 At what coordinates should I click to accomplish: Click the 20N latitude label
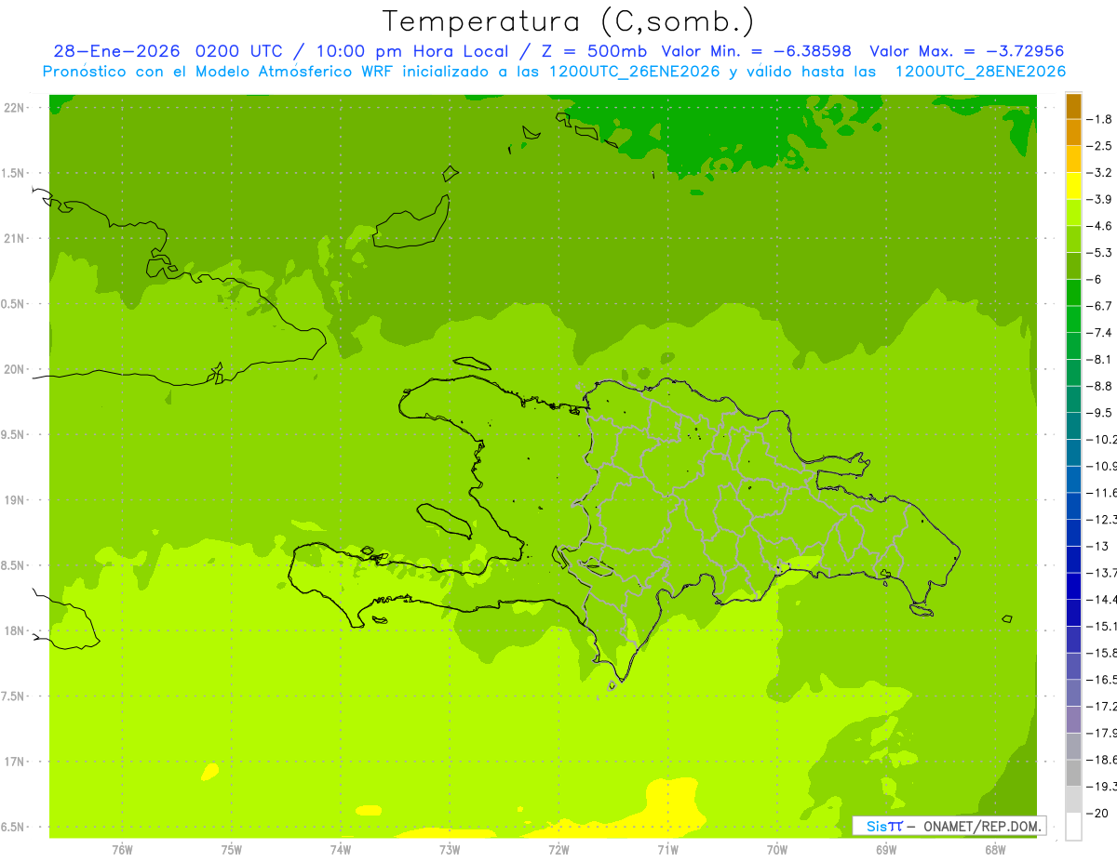(x=15, y=369)
